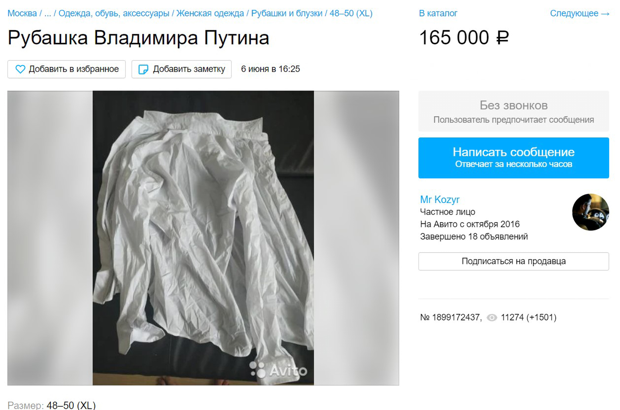Open Рубашки и блузки breadcrumb
This screenshot has height=410, width=620.
coord(287,13)
